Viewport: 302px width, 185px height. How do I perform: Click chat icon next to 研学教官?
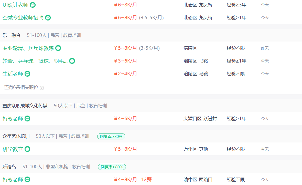[x=27, y=149]
